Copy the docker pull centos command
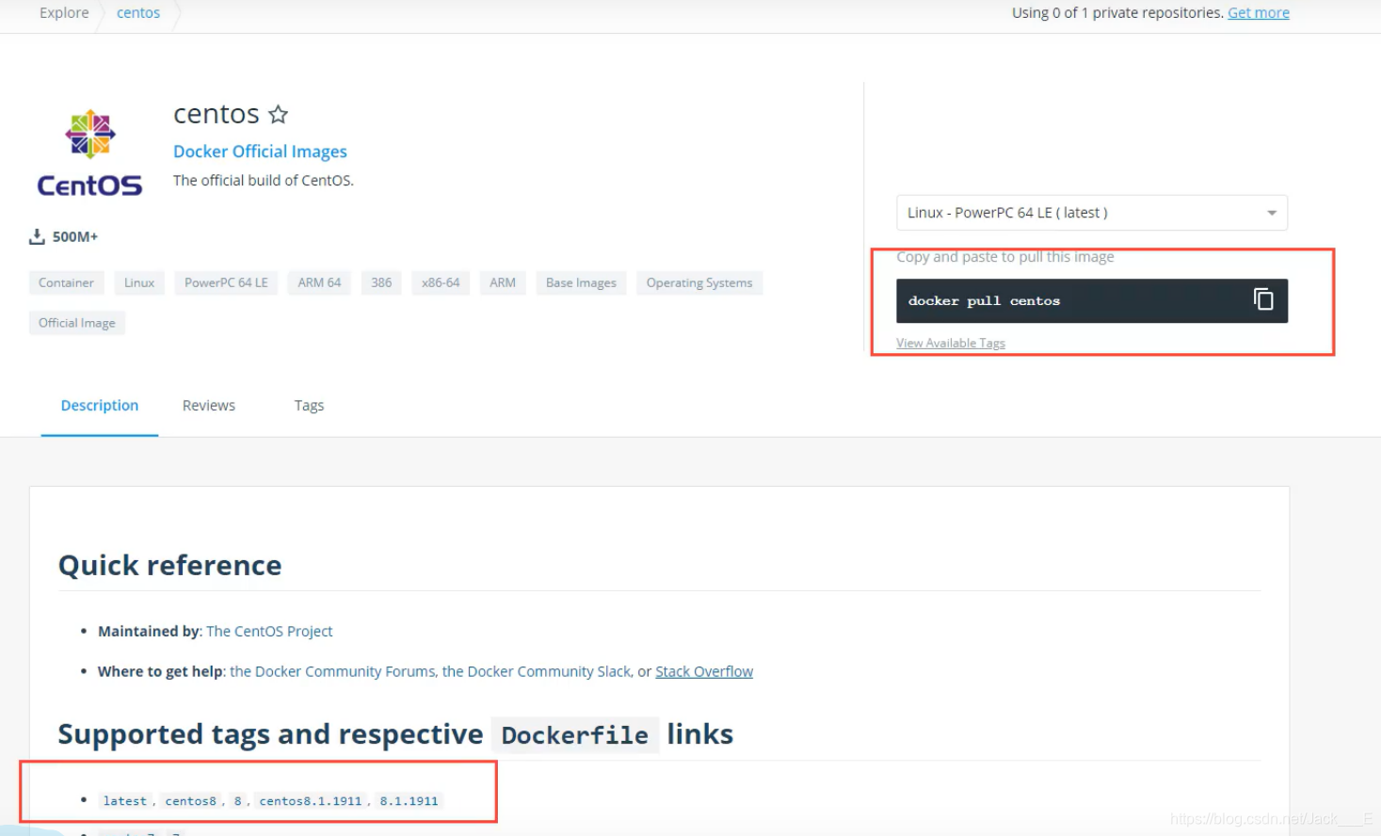The height and width of the screenshot is (836, 1381). click(1263, 299)
